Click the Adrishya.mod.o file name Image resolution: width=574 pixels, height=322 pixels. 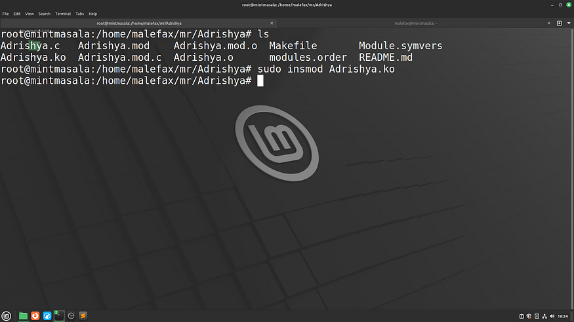pyautogui.click(x=215, y=46)
